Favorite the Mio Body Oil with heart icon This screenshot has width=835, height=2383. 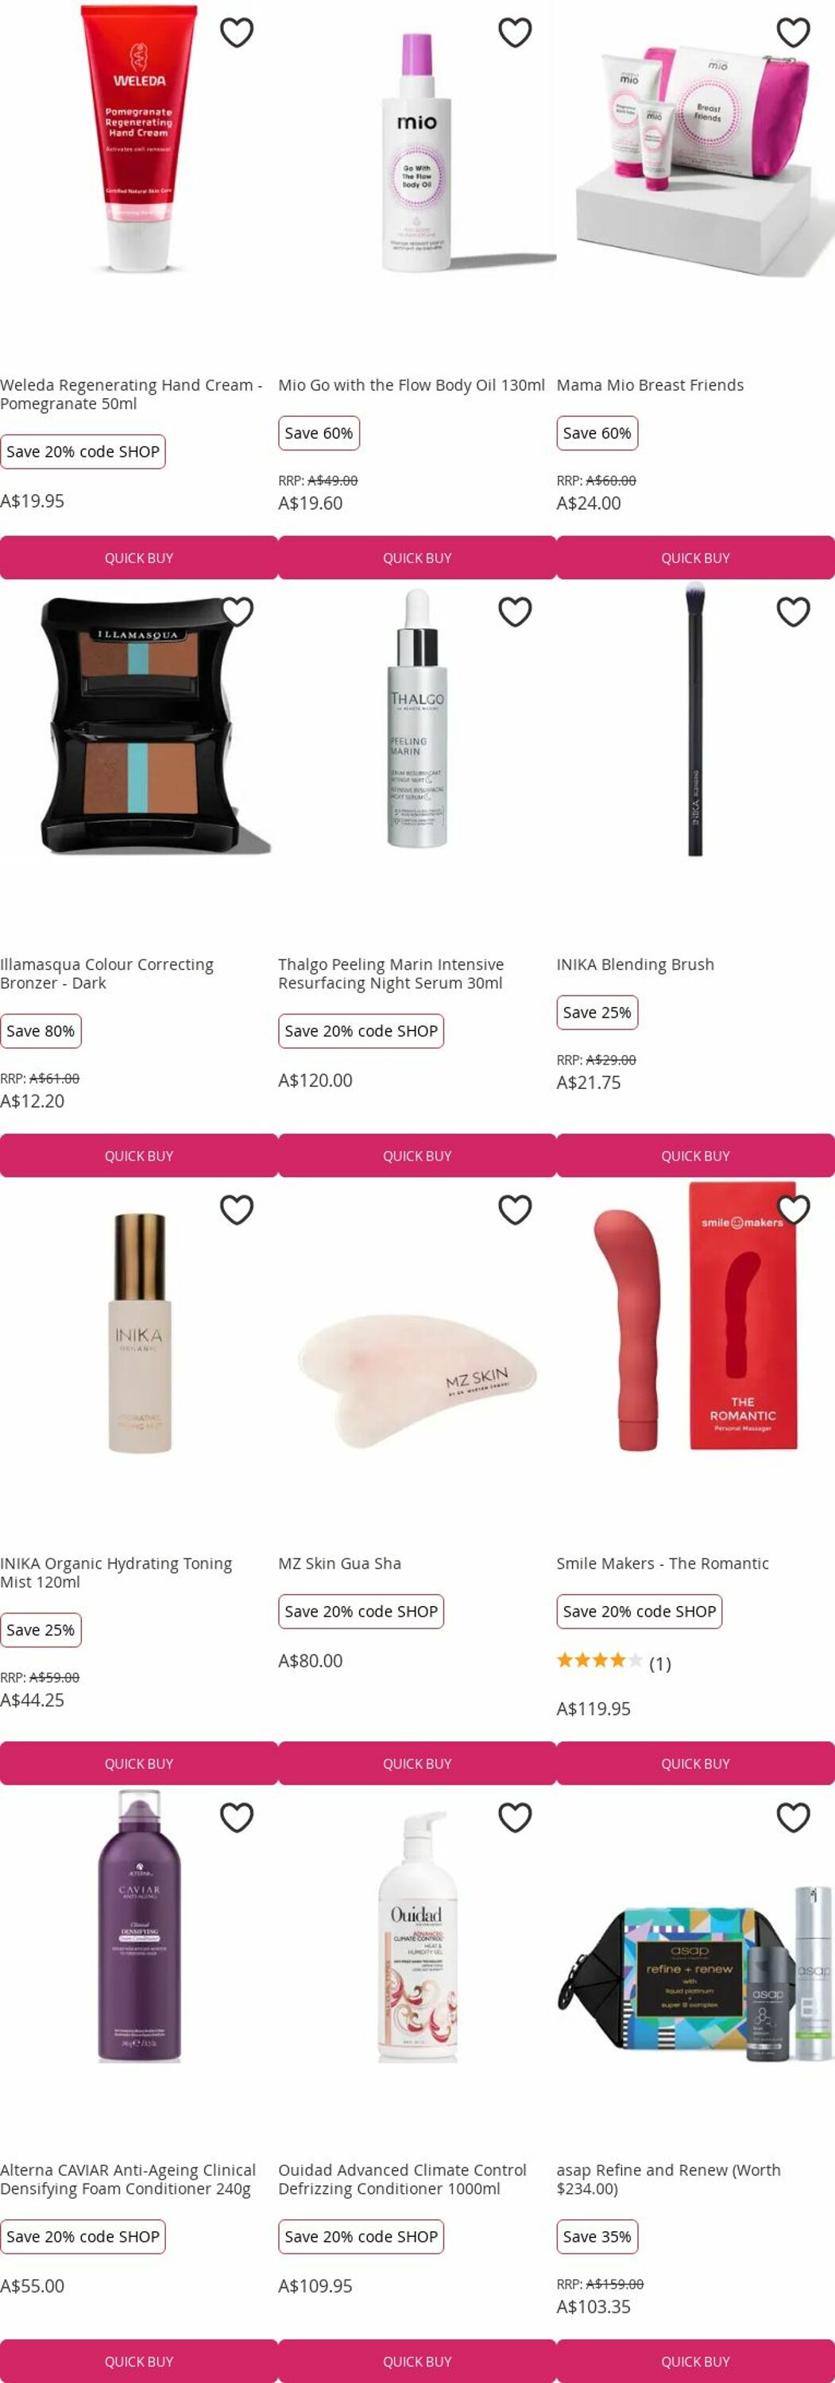tap(515, 33)
